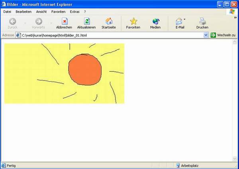Open the Ansicht menu
The height and width of the screenshot is (169, 239).
tap(41, 12)
